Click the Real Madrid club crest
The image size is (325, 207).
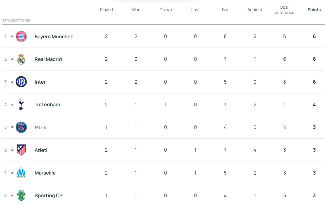coord(21,59)
